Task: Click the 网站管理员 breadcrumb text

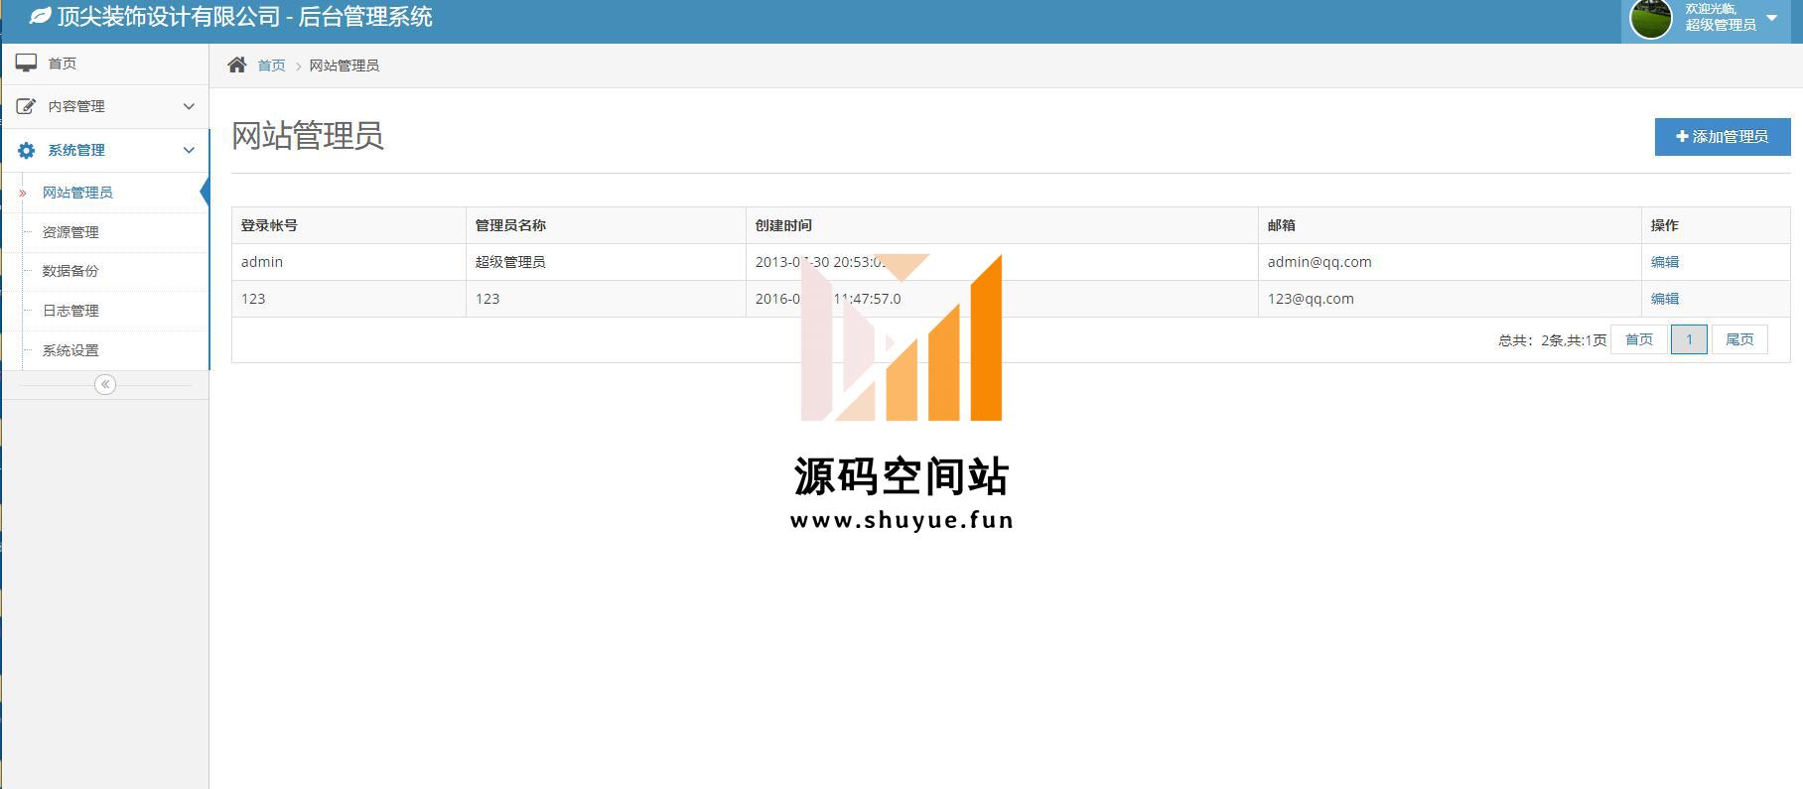Action: [x=344, y=66]
